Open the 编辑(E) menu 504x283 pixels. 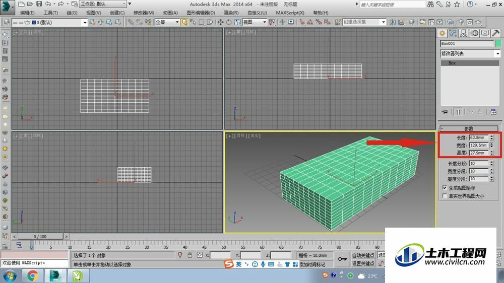pos(27,13)
